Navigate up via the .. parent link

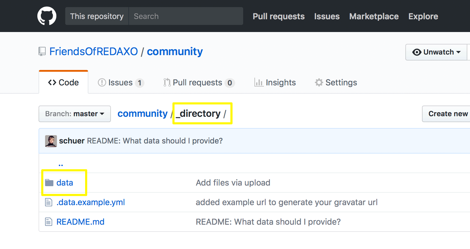(x=61, y=164)
